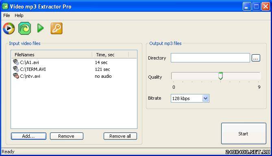
Task: Click in the Directory input field
Action: click(210, 58)
